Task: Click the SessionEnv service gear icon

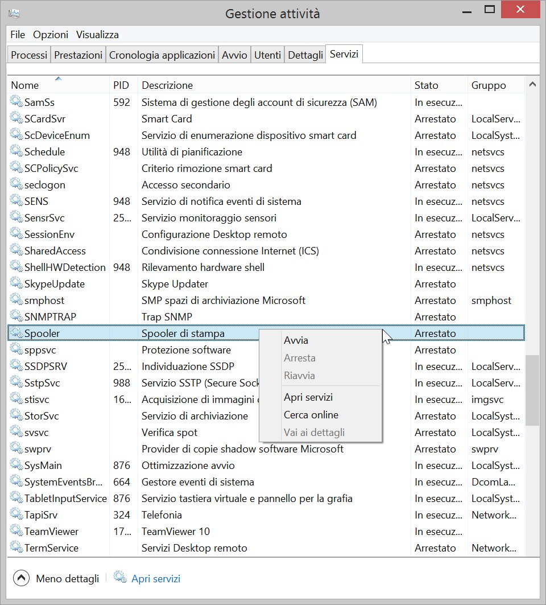Action: tap(16, 233)
